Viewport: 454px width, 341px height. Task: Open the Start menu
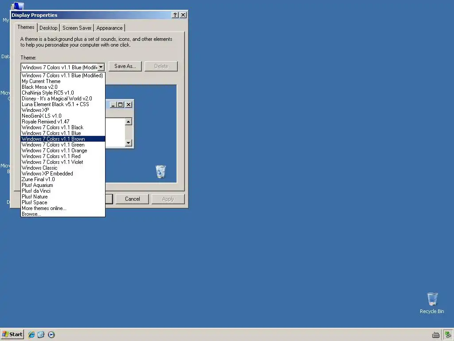[x=12, y=334]
